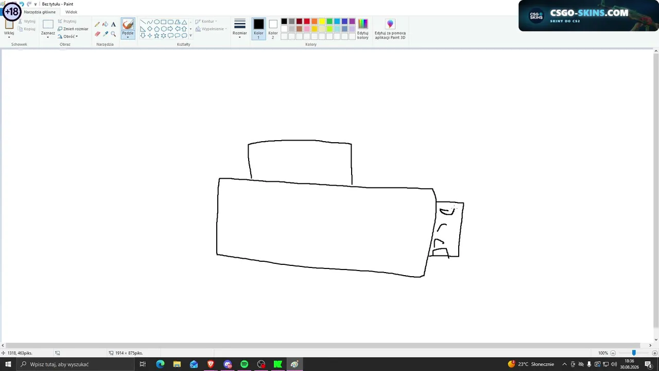Choose the yellow color swatch

[x=322, y=22]
